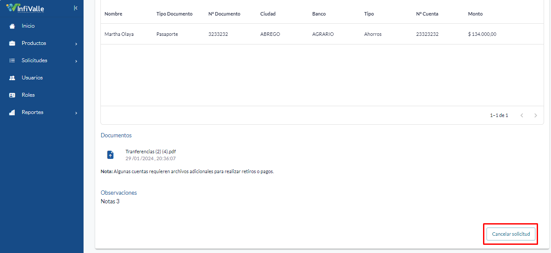551x253 pixels.
Task: Click the Nº Documento column header
Action: (x=224, y=14)
